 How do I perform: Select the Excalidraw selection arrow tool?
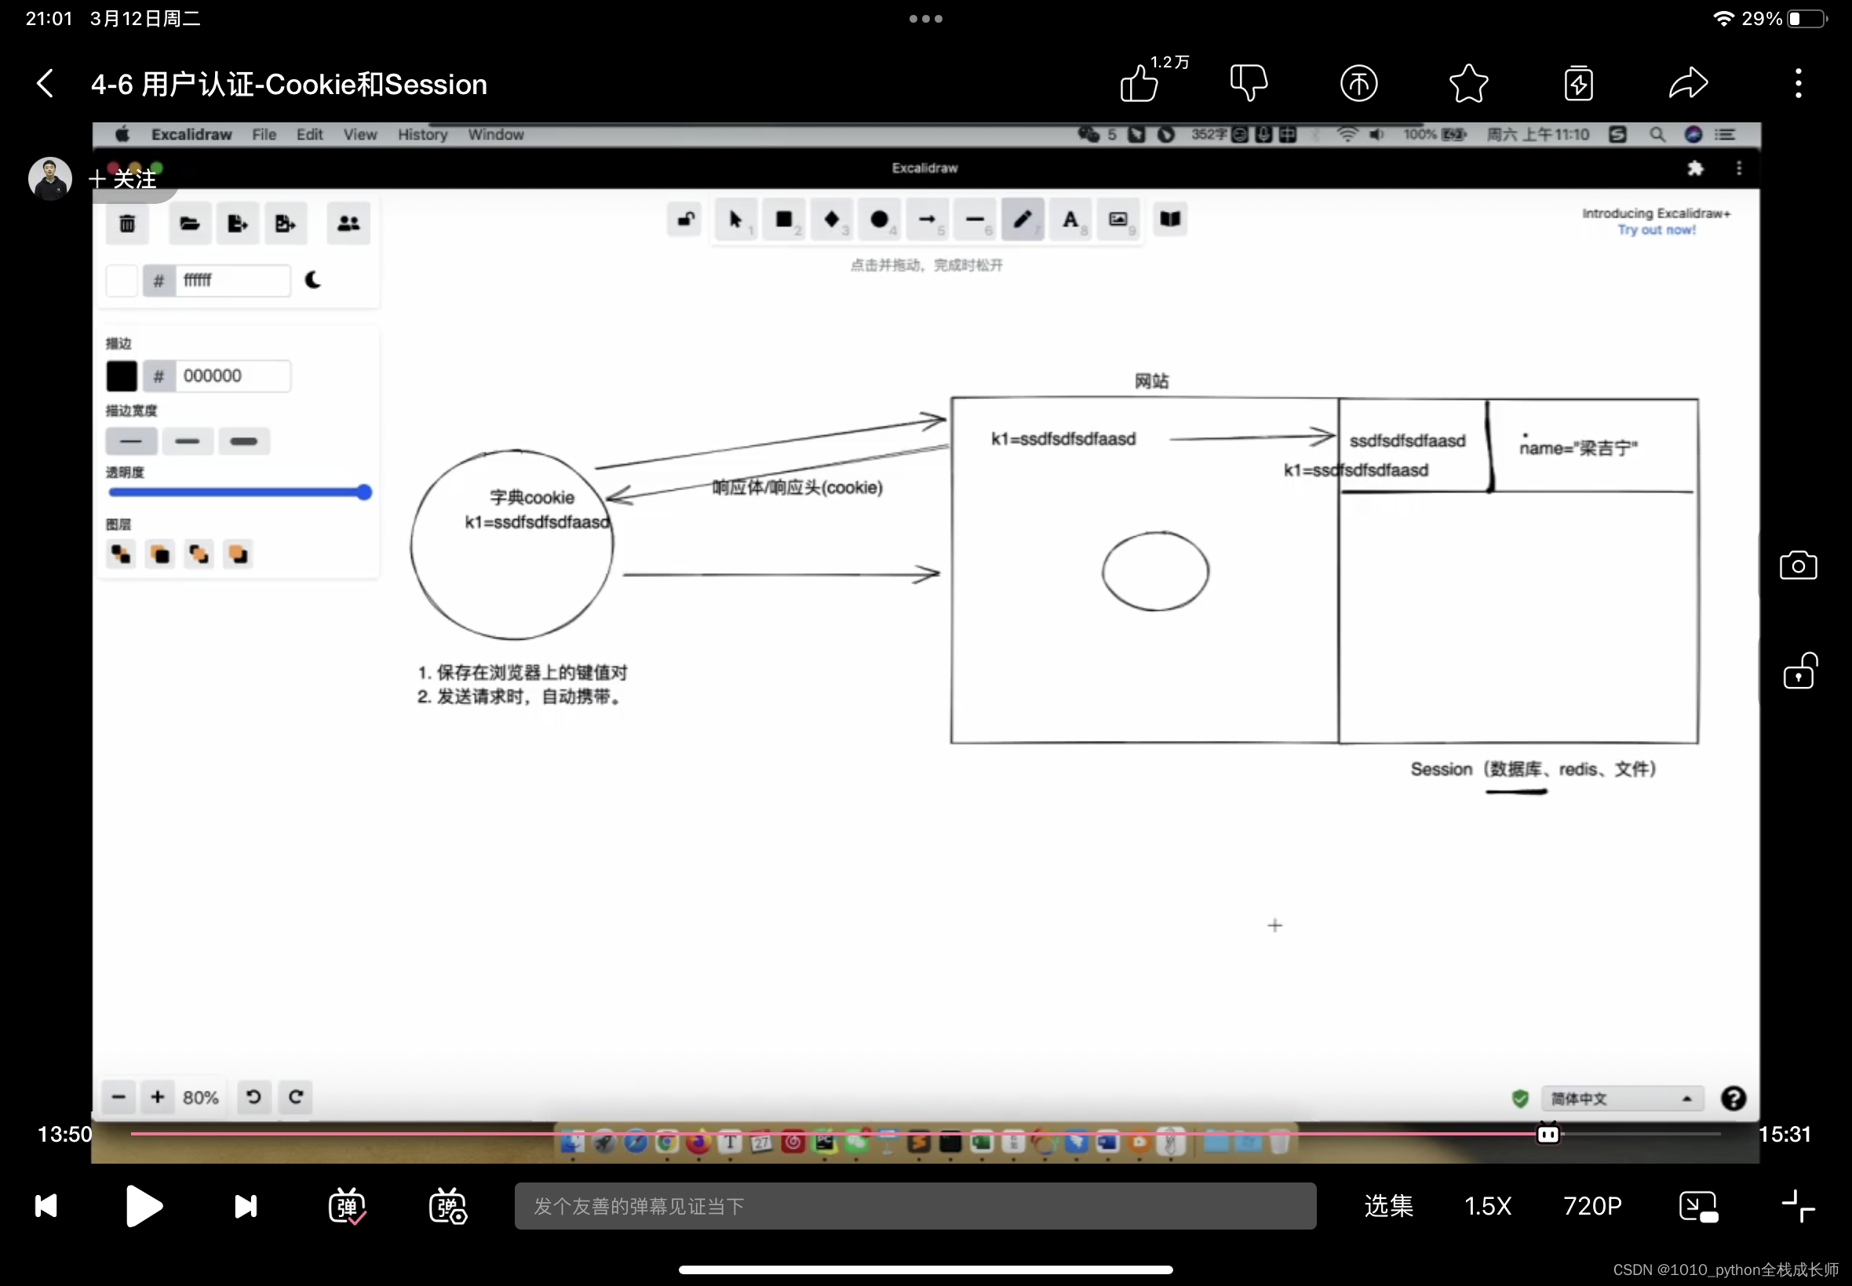tap(736, 219)
